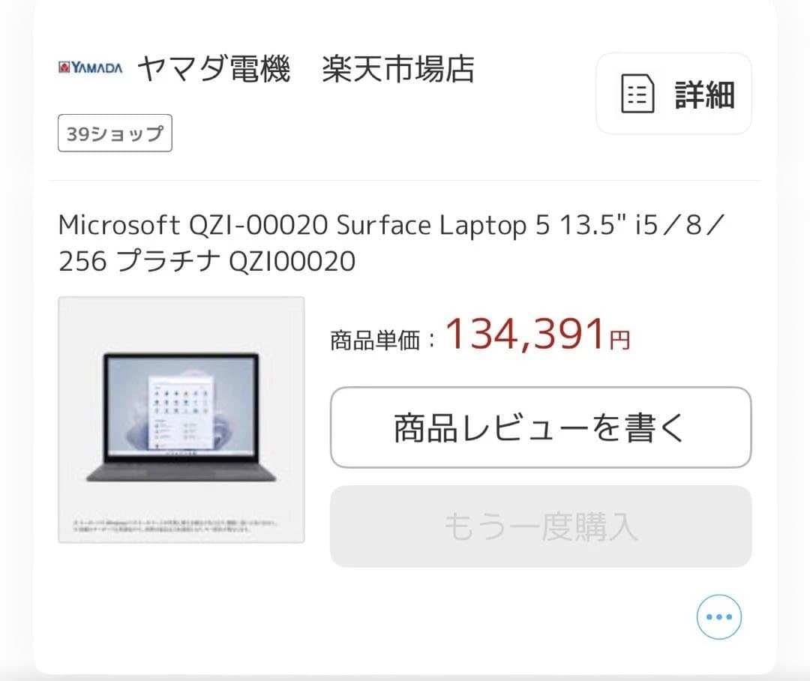Open the 詳細 order details panel
This screenshot has width=810, height=681.
click(x=673, y=94)
